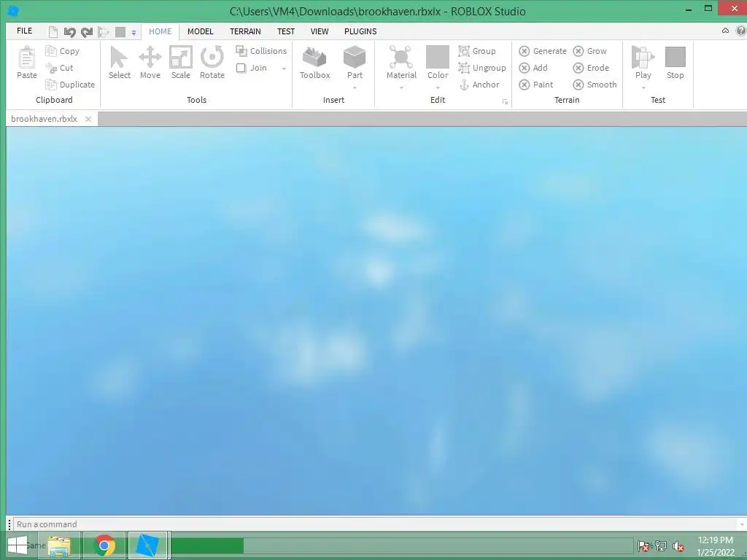Click the Grow terrain tool

[589, 51]
